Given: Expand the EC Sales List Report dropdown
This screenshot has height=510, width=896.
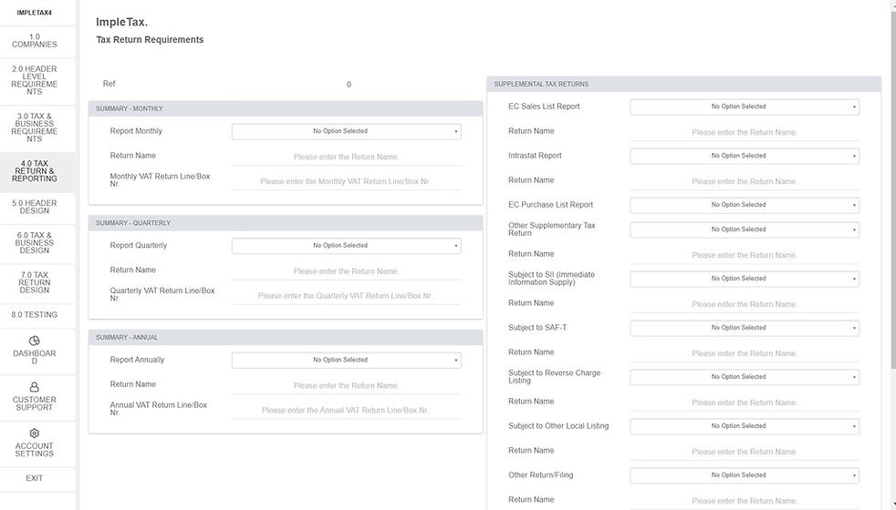Looking at the screenshot, I should (744, 107).
